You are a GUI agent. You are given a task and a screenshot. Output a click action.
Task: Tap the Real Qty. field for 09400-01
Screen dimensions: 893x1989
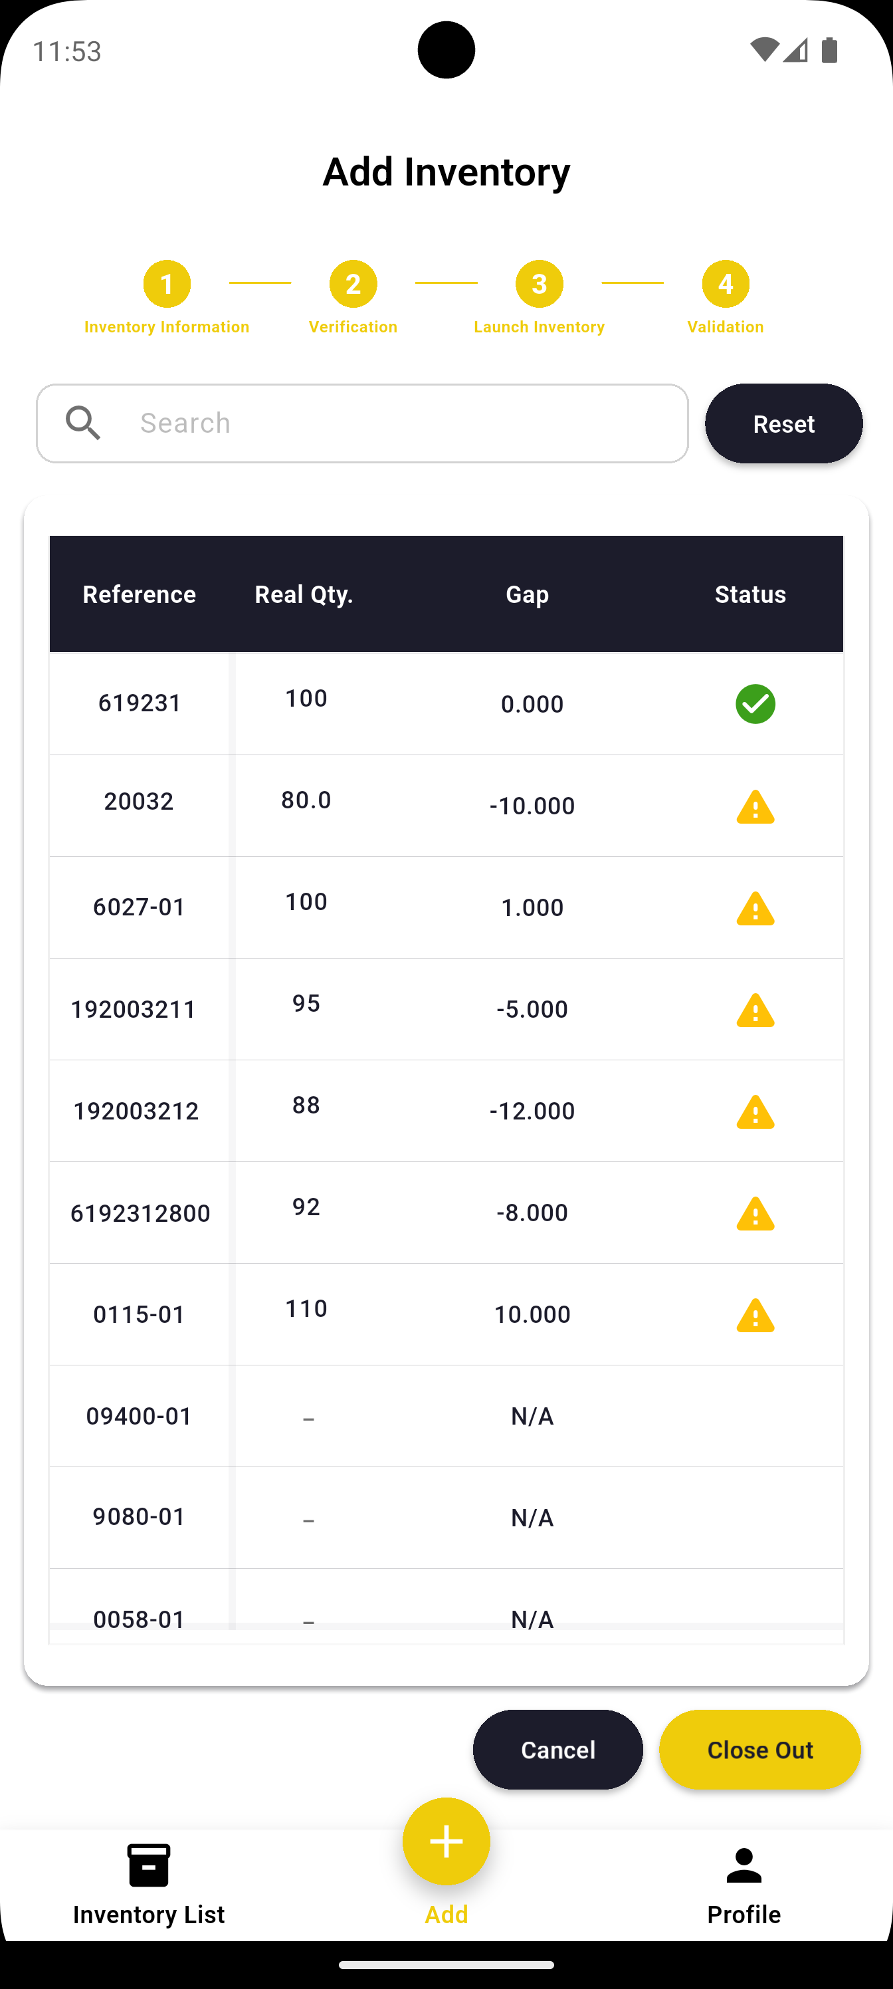click(x=308, y=1417)
